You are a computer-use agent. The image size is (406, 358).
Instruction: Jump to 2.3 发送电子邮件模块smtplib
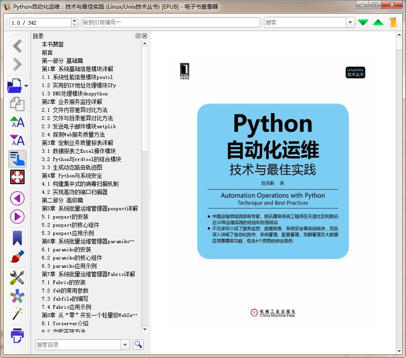(79, 126)
